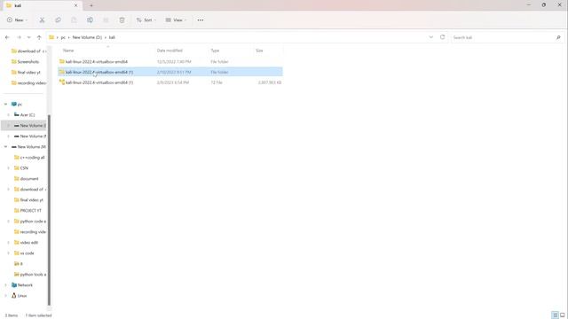Click the Share icon in toolbar
Screen dimensions: 568x319
[x=106, y=19]
